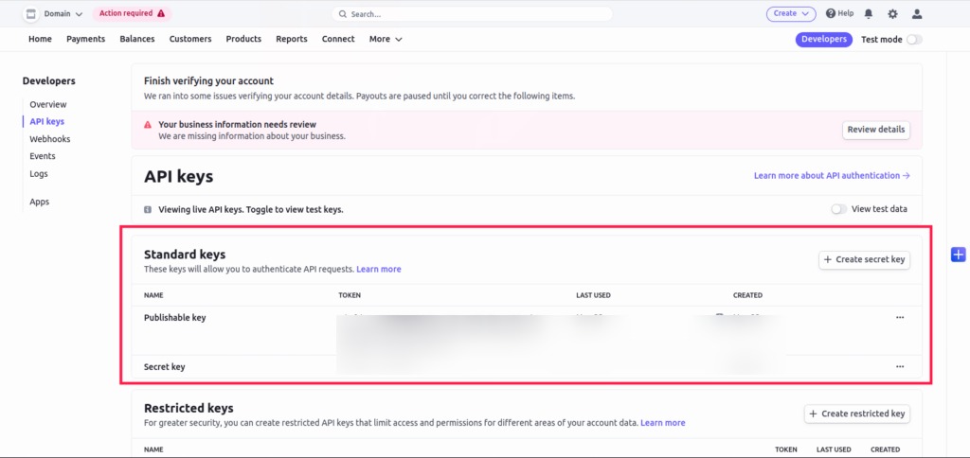The width and height of the screenshot is (970, 458).
Task: Click the Review details button
Action: (x=875, y=130)
